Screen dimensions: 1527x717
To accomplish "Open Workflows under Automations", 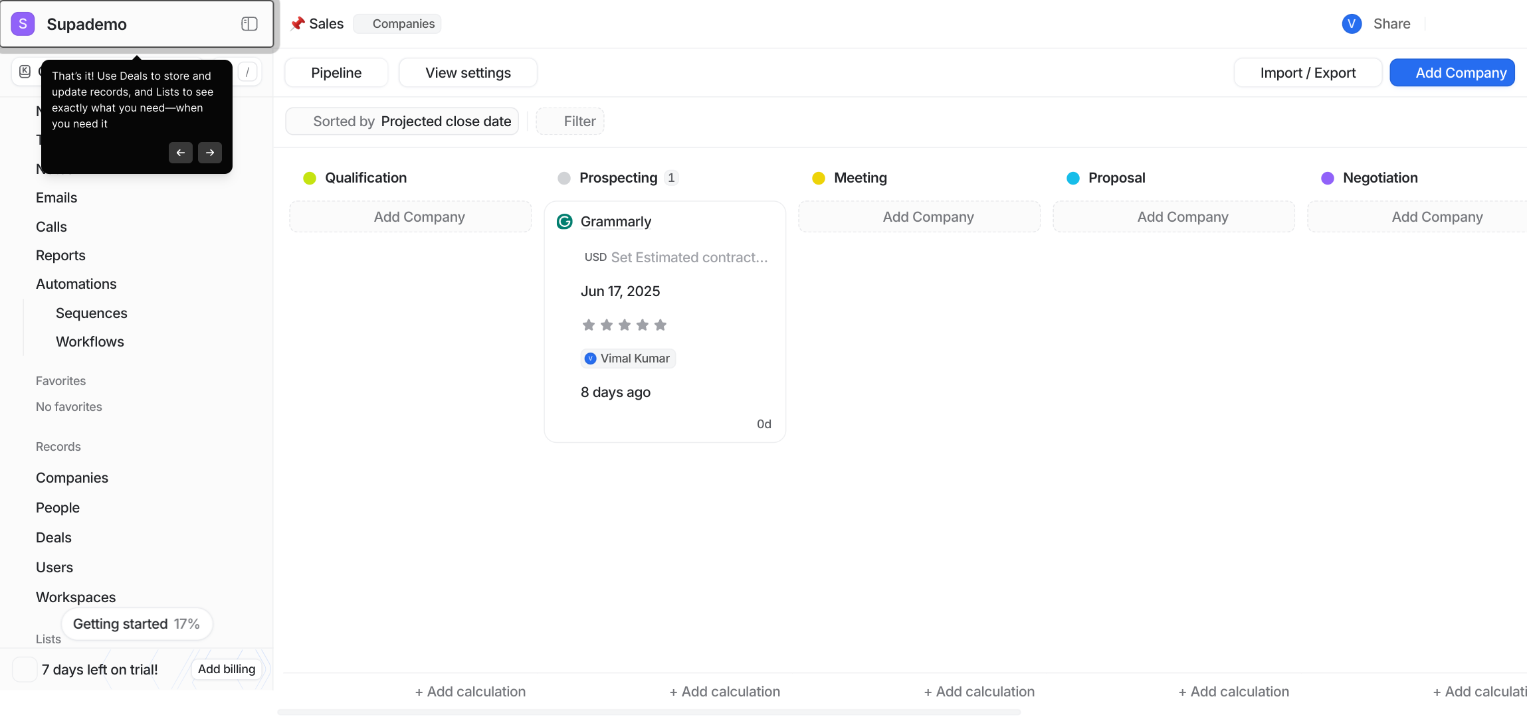I will pyautogui.click(x=90, y=342).
